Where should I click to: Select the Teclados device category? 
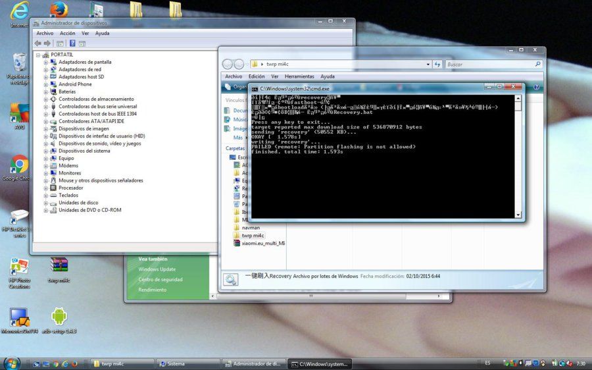click(x=68, y=195)
